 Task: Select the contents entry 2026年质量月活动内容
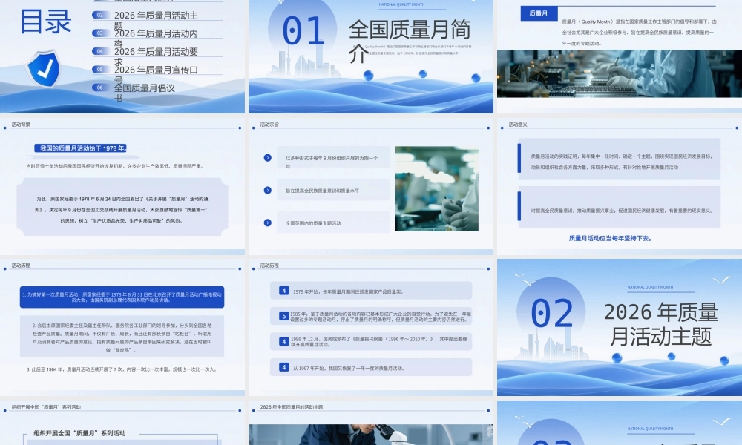coord(156,39)
